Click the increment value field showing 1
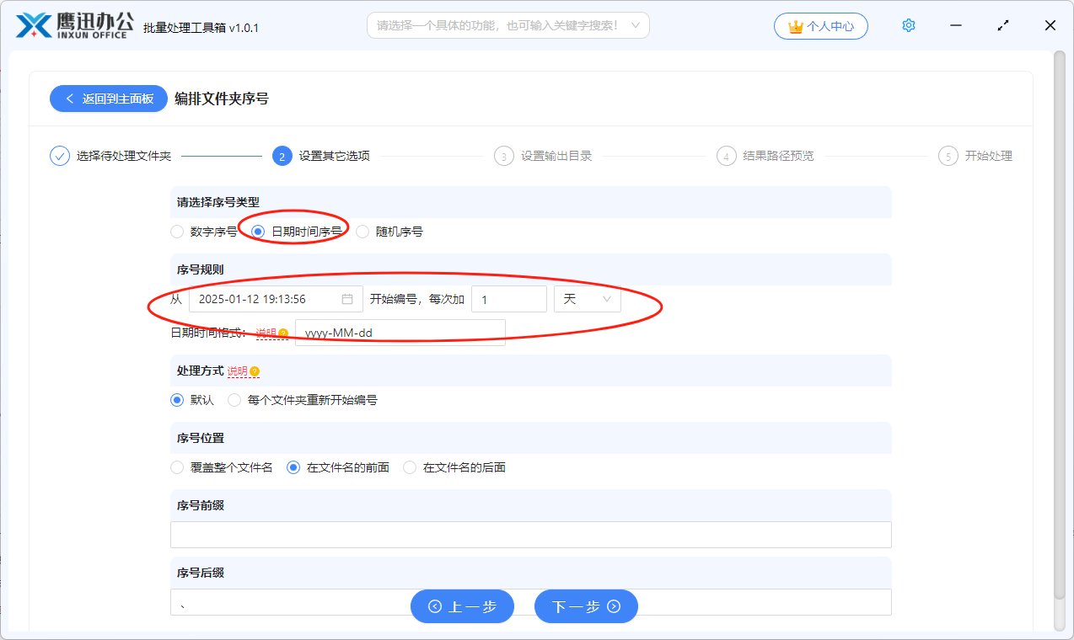This screenshot has width=1074, height=640. tap(509, 299)
